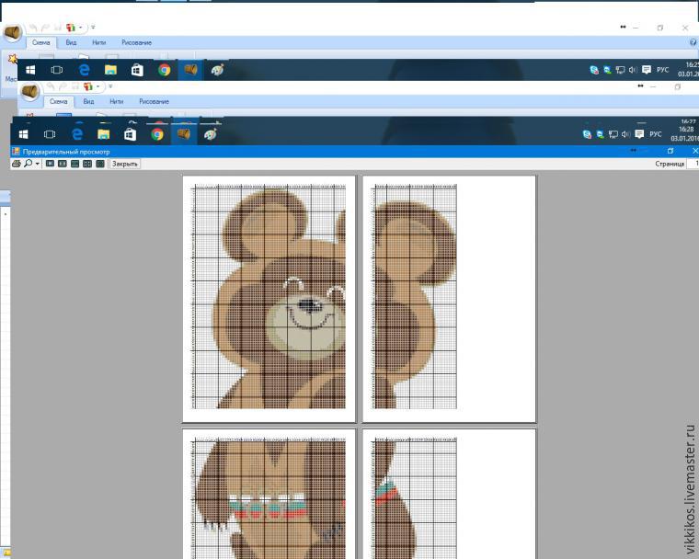Viewport: 699px width, 559px height.
Task: Click the magnifier zoom icon
Action: (29, 164)
